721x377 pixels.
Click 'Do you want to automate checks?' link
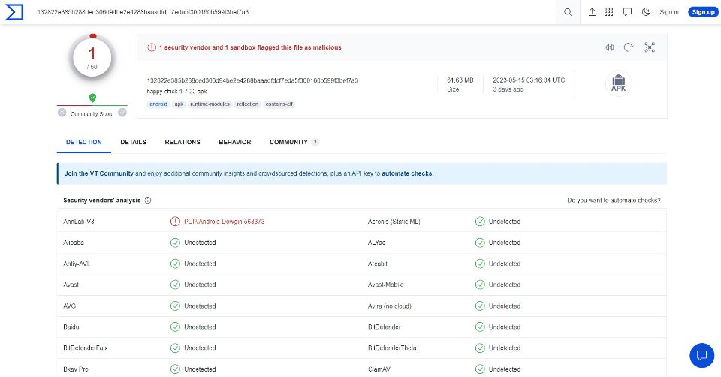pyautogui.click(x=614, y=200)
